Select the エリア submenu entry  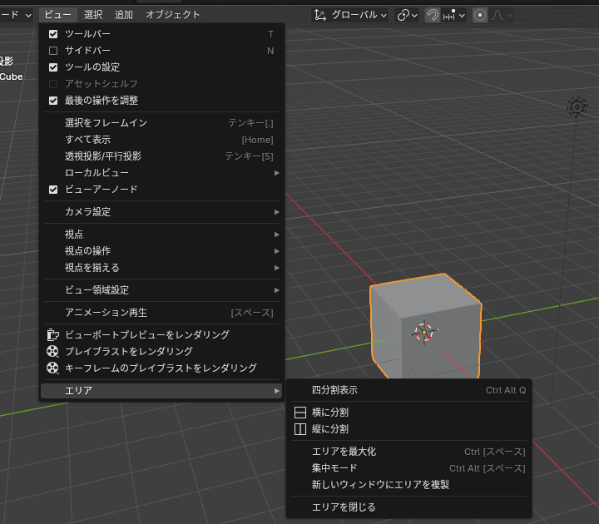coord(161,391)
